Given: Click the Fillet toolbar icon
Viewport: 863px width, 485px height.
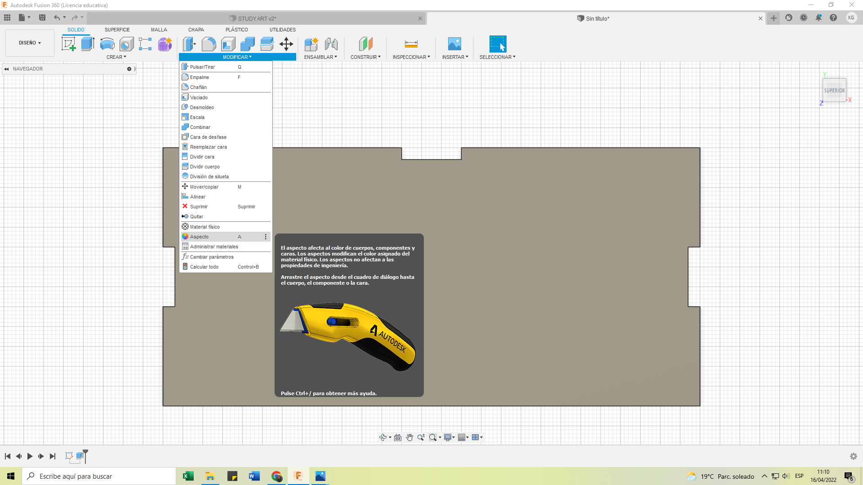Looking at the screenshot, I should (x=209, y=44).
